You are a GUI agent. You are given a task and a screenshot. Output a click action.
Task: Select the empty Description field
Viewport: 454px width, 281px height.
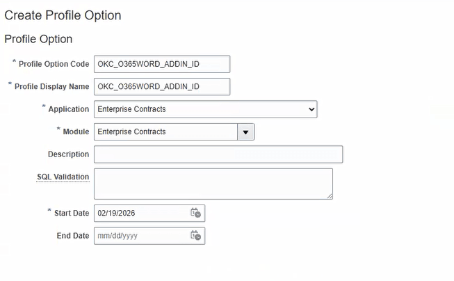(218, 154)
